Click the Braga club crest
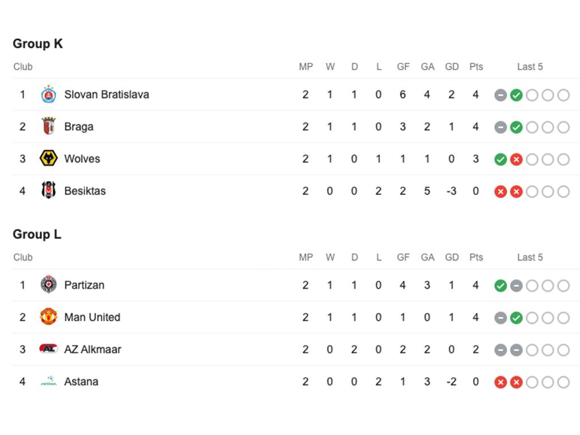This screenshot has width=580, height=435. 49,127
